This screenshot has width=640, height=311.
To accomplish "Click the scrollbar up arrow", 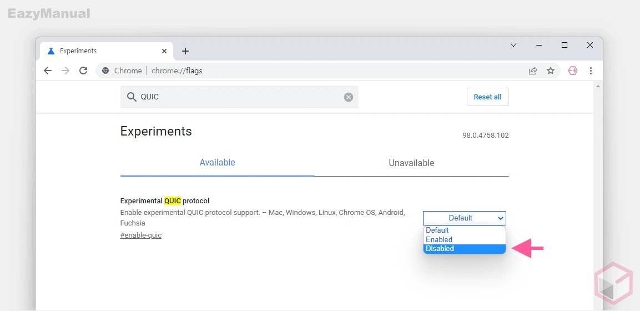I will 598,87.
